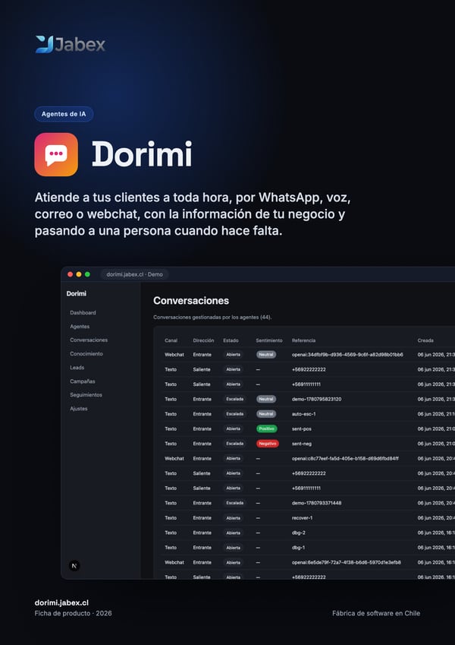Click the Escalada badge in the sent-neg row

click(x=234, y=444)
